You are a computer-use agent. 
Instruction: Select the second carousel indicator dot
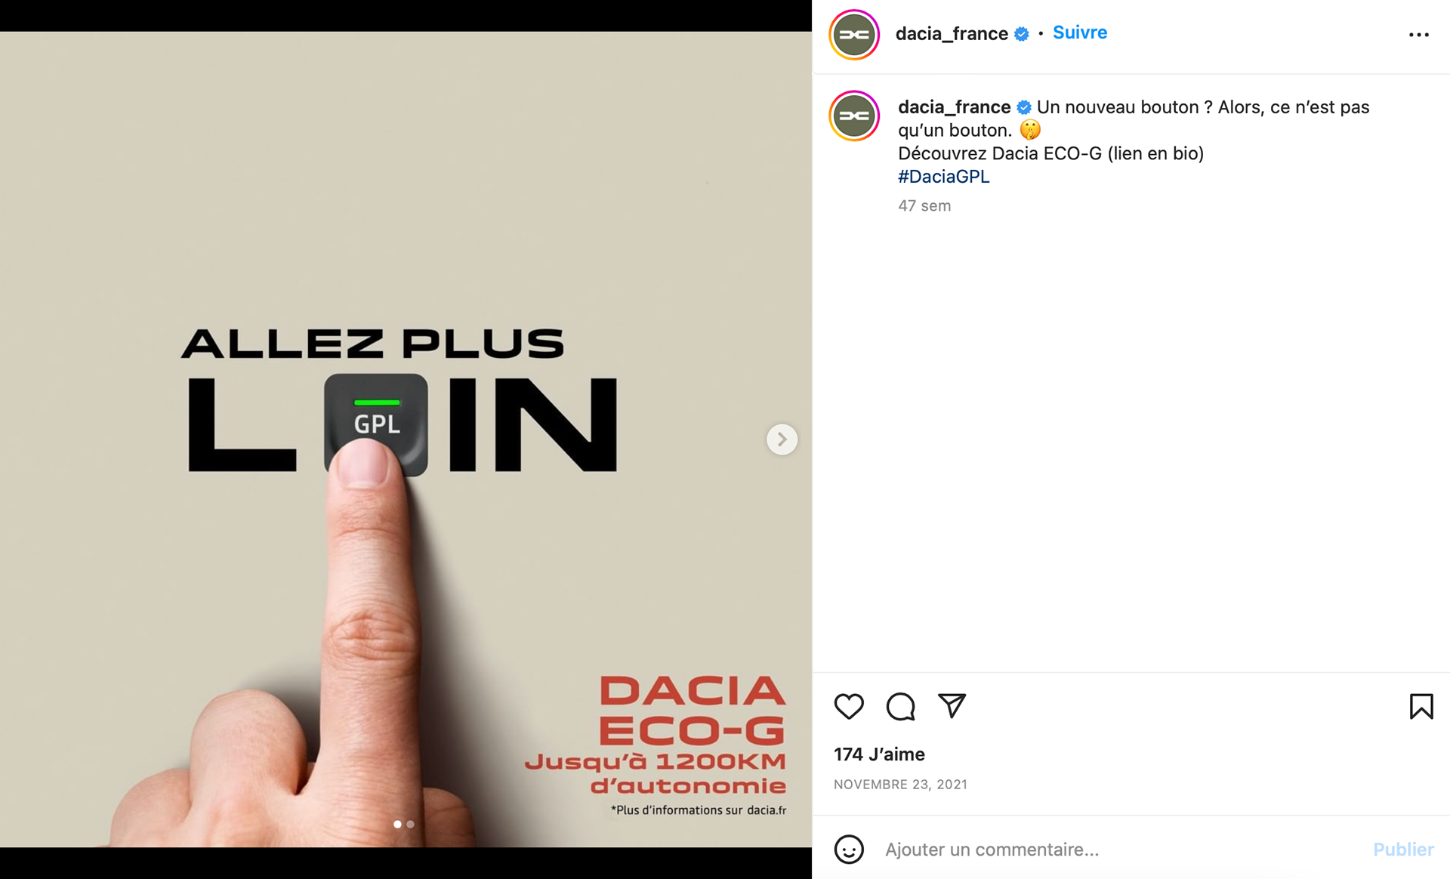coord(410,824)
